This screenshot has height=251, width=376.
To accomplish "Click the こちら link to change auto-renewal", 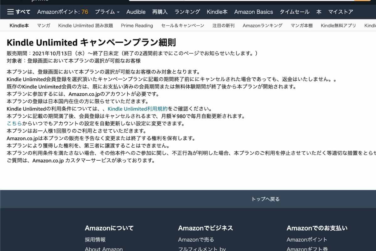I will tap(13, 124).
